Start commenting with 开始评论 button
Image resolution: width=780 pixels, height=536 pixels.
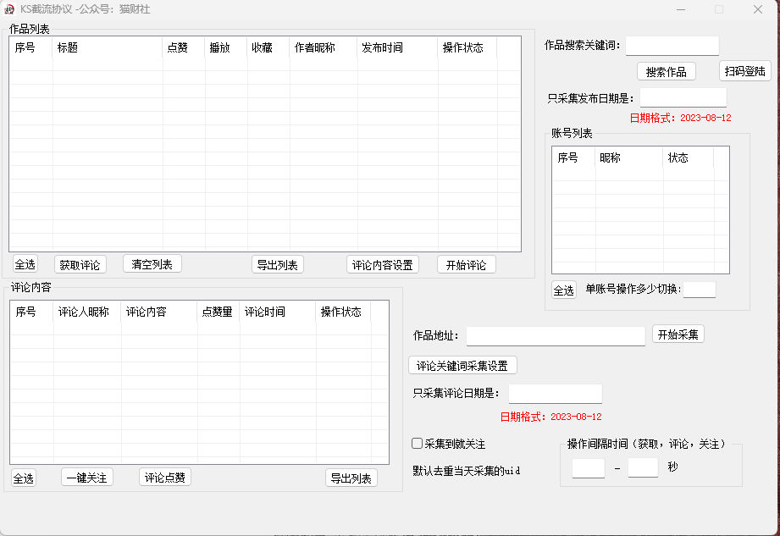click(466, 265)
